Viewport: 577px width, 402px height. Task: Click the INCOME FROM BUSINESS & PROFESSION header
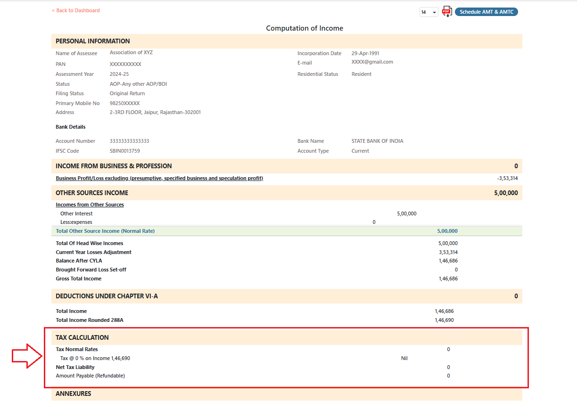(287, 166)
